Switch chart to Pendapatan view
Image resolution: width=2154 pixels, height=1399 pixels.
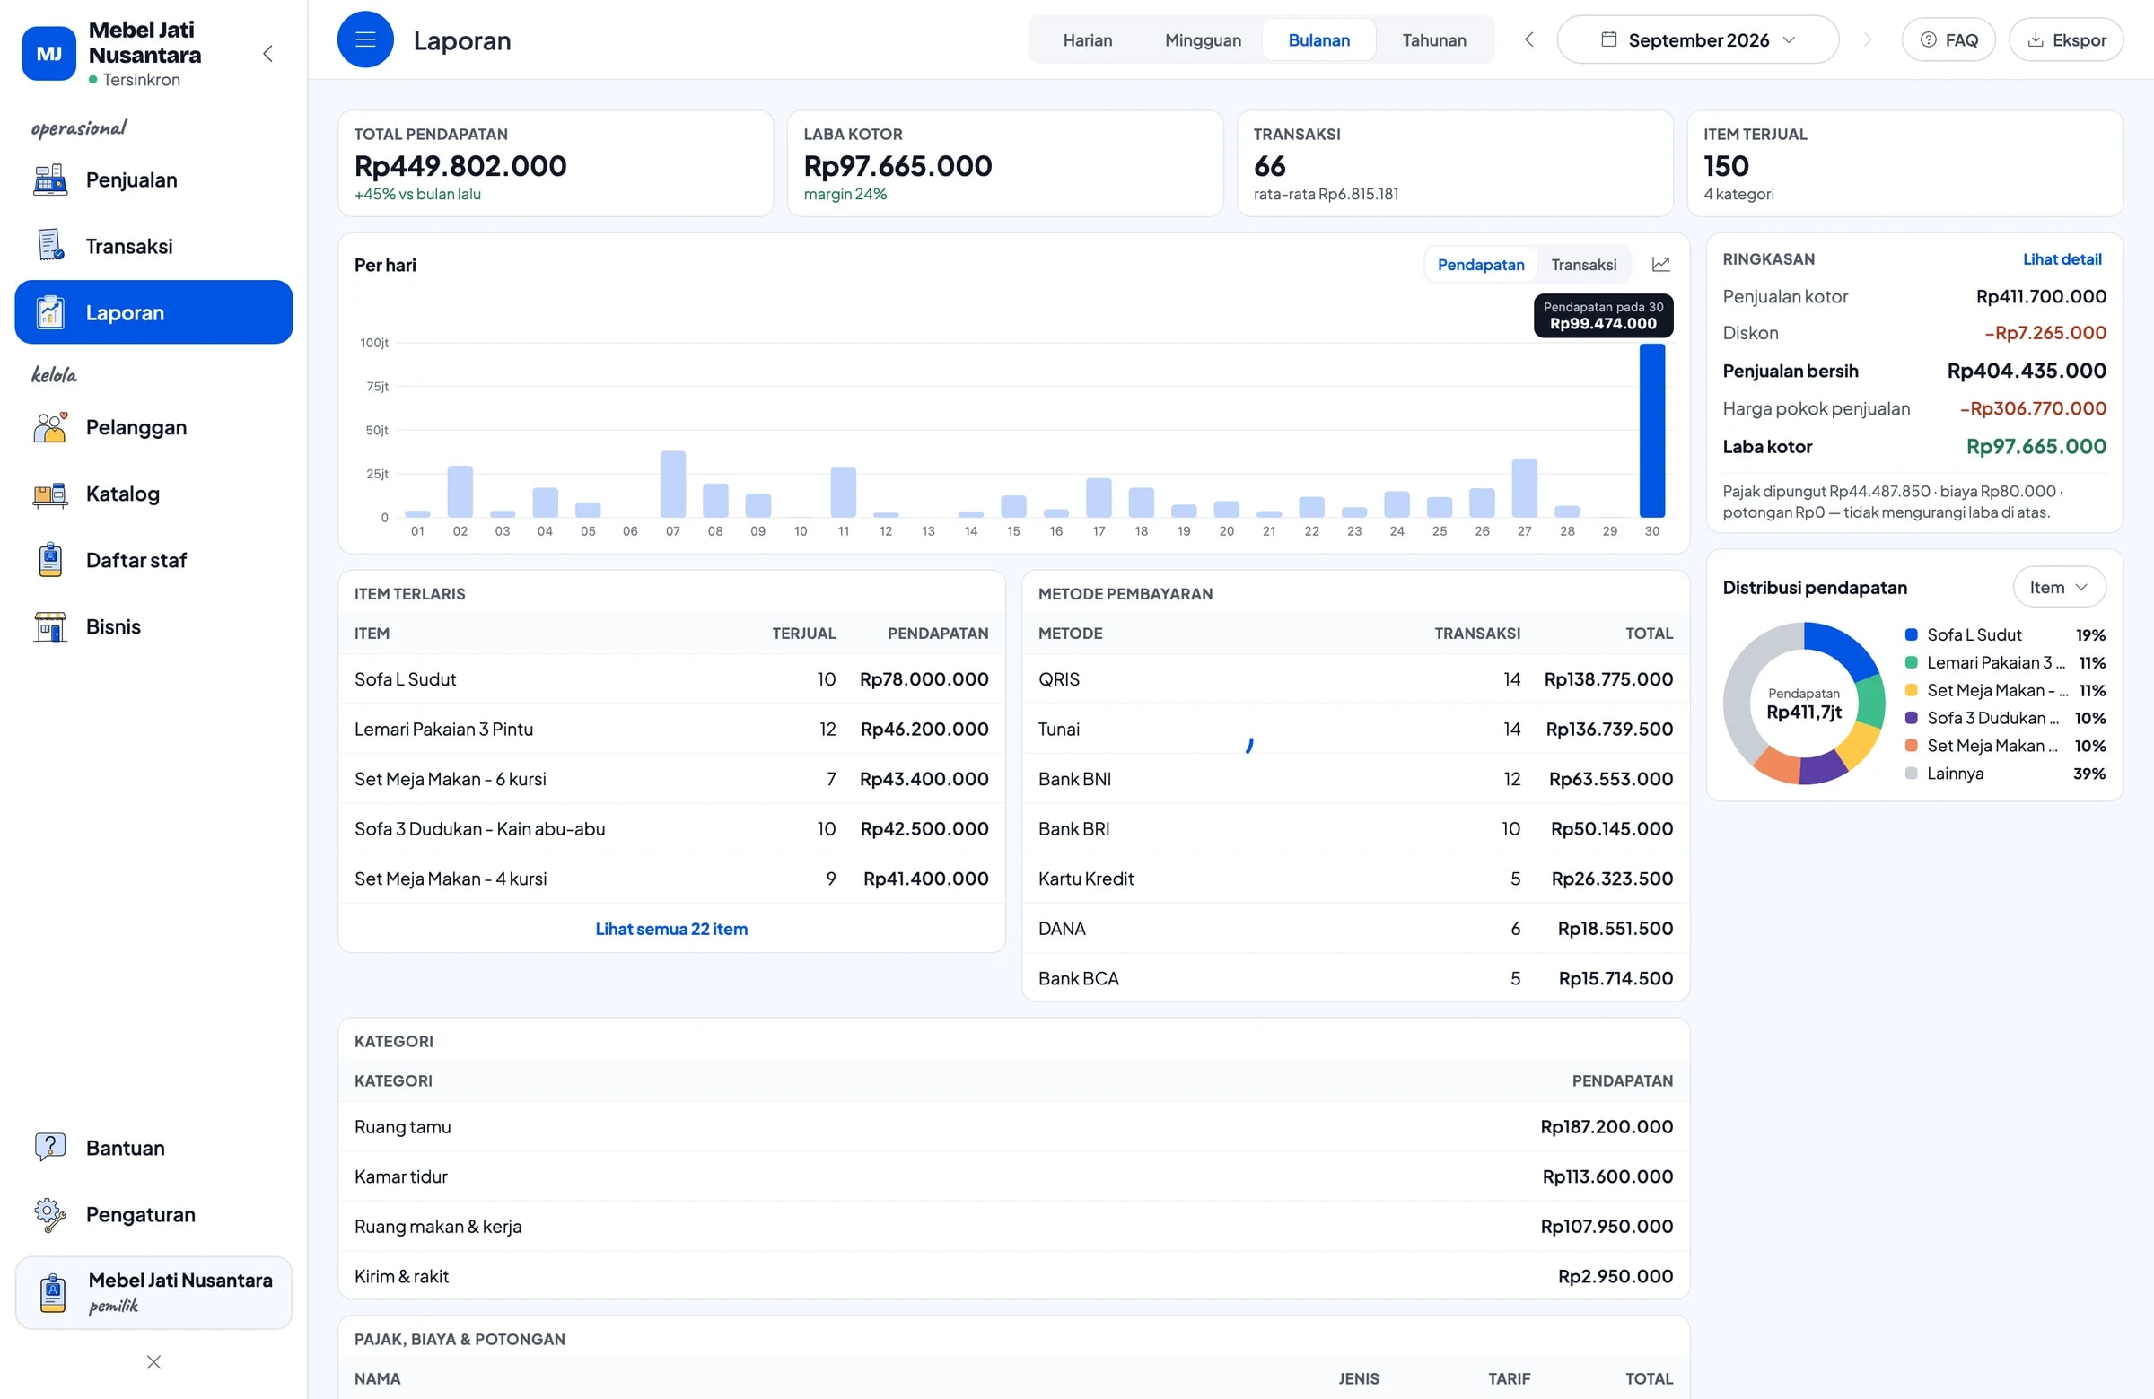pyautogui.click(x=1481, y=264)
